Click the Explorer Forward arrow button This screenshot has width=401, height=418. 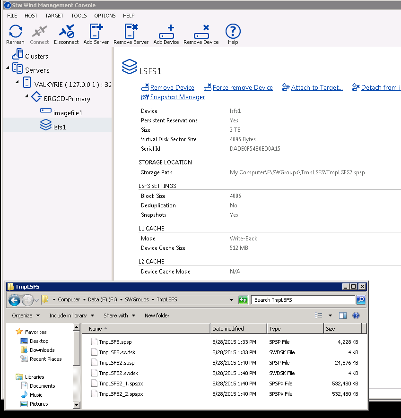[27, 300]
